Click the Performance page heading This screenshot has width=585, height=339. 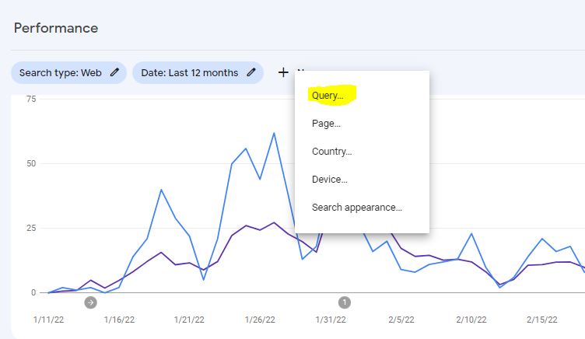click(56, 28)
